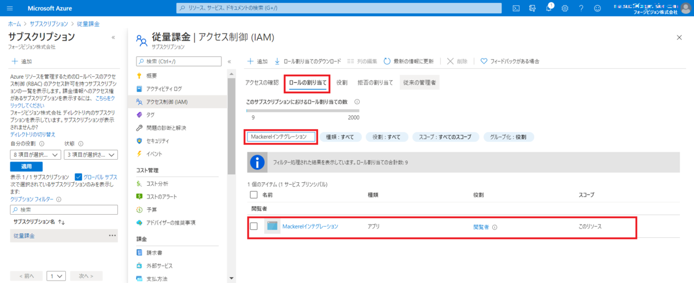
Task: Open the help question mark icon
Action: pyautogui.click(x=581, y=8)
